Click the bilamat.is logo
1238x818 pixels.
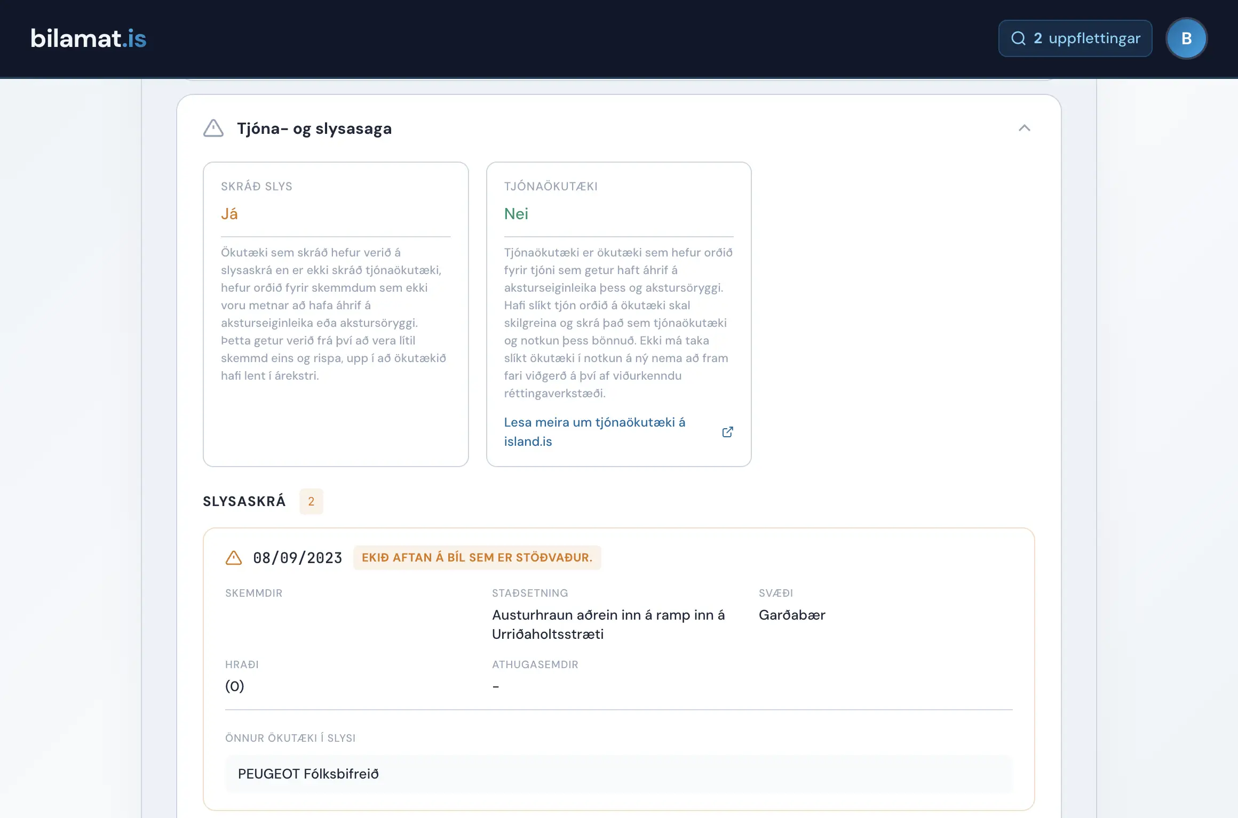(89, 38)
